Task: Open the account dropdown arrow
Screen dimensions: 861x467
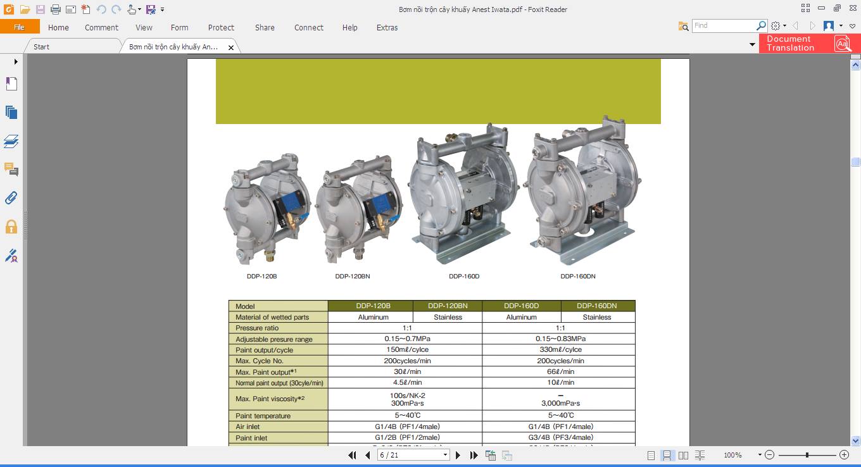Action: click(x=841, y=26)
